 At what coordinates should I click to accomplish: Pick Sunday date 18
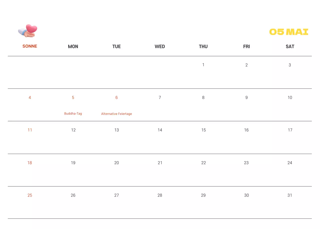[30, 163]
